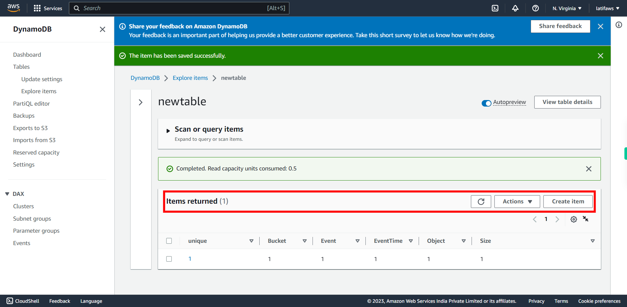This screenshot has width=627, height=307.
Task: Open Dashboard in the sidebar
Action: tap(27, 55)
